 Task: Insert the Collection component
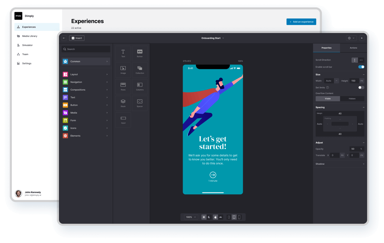140,70
